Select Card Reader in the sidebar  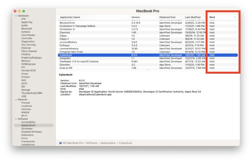[x=28, y=35]
